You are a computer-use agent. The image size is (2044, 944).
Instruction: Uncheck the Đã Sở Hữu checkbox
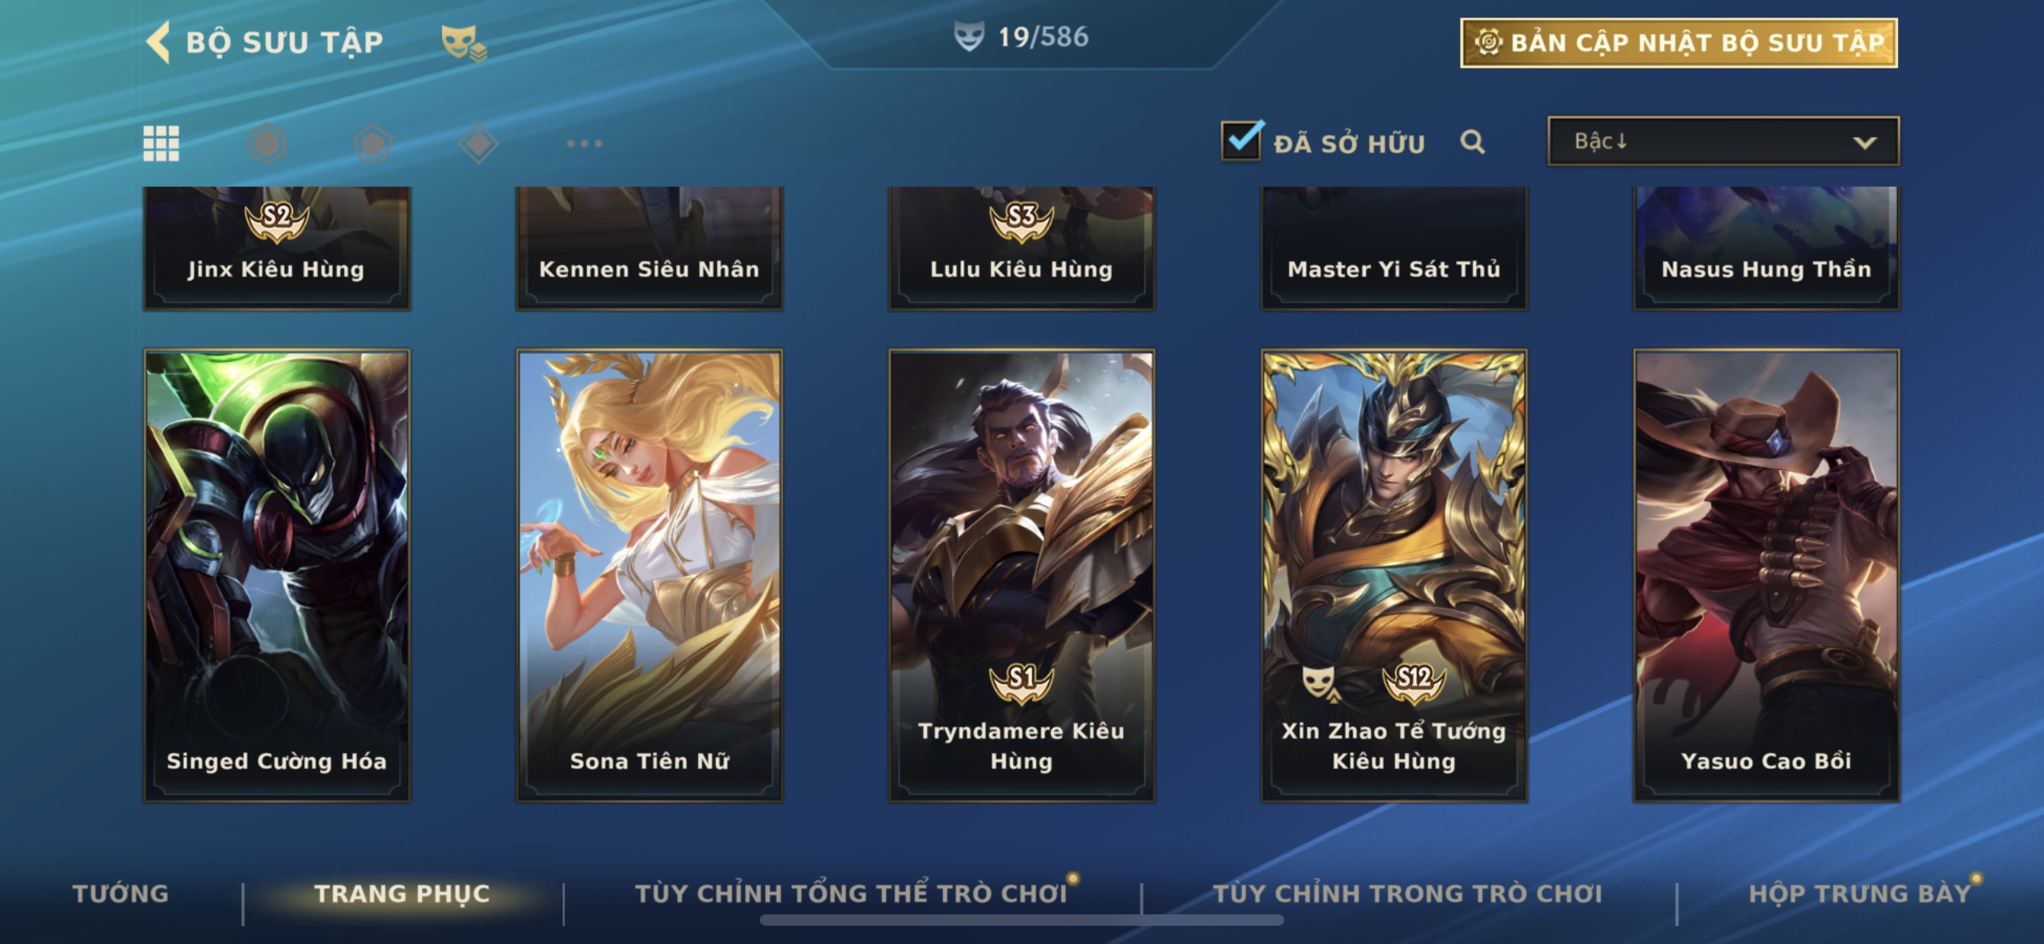[1241, 141]
